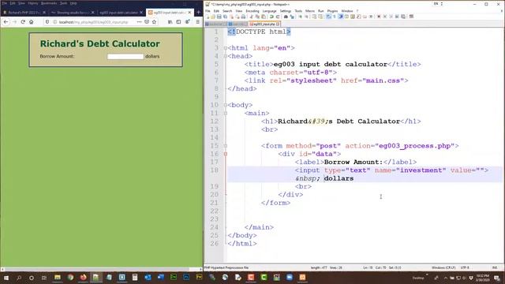Click the Borrow Amount text input
Screen dimensions: 505x284
click(x=125, y=56)
